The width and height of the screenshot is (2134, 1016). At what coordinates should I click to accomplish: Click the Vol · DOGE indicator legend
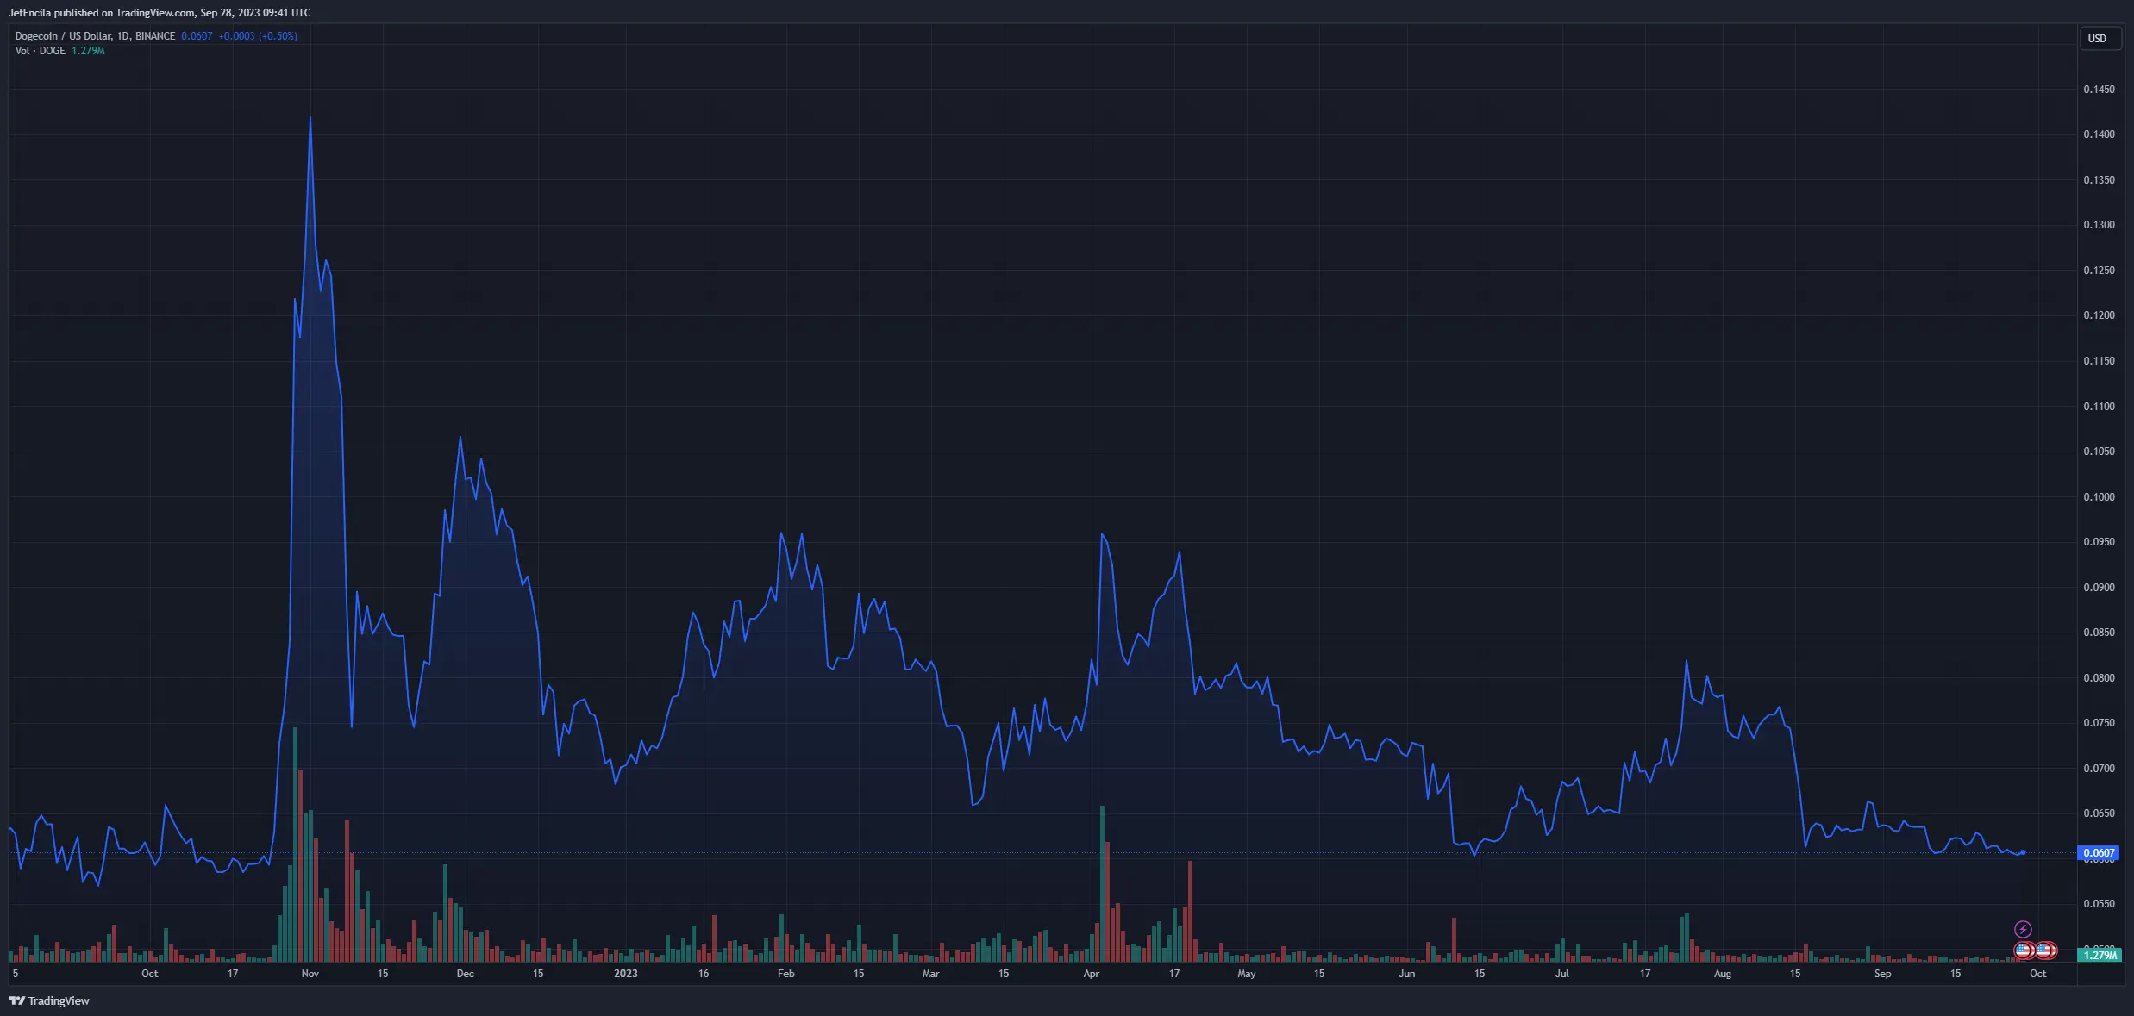[40, 51]
